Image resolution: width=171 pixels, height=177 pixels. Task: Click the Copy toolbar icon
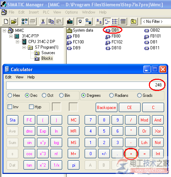(x=51, y=22)
